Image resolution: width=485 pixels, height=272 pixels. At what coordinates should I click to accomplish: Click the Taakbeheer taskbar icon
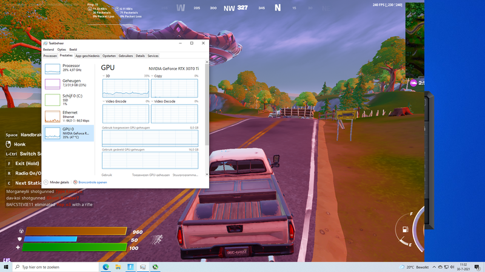(x=143, y=267)
